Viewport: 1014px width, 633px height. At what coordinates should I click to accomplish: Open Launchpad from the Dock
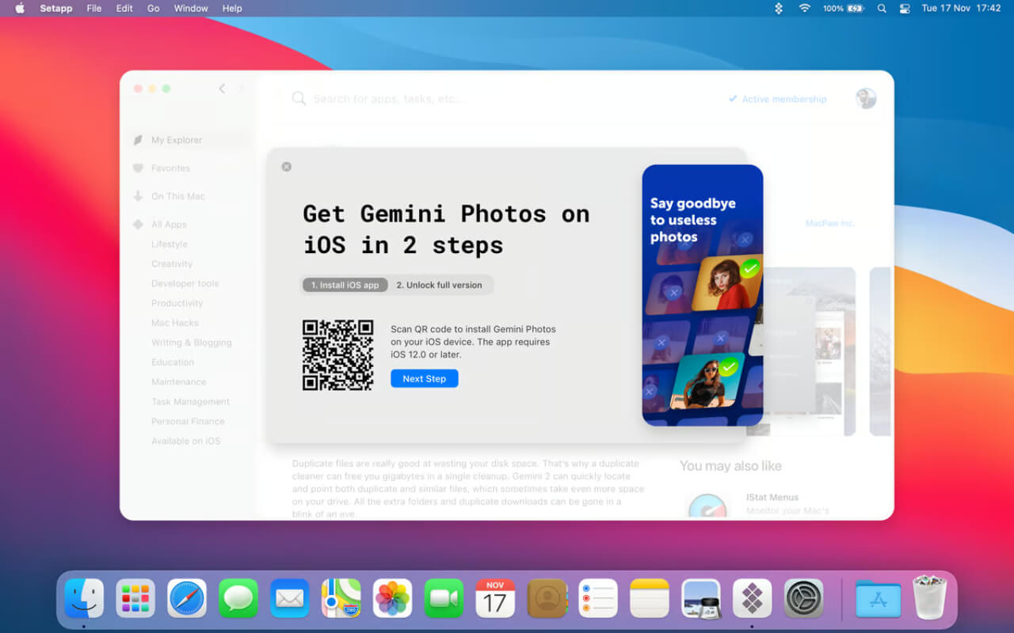pos(135,598)
